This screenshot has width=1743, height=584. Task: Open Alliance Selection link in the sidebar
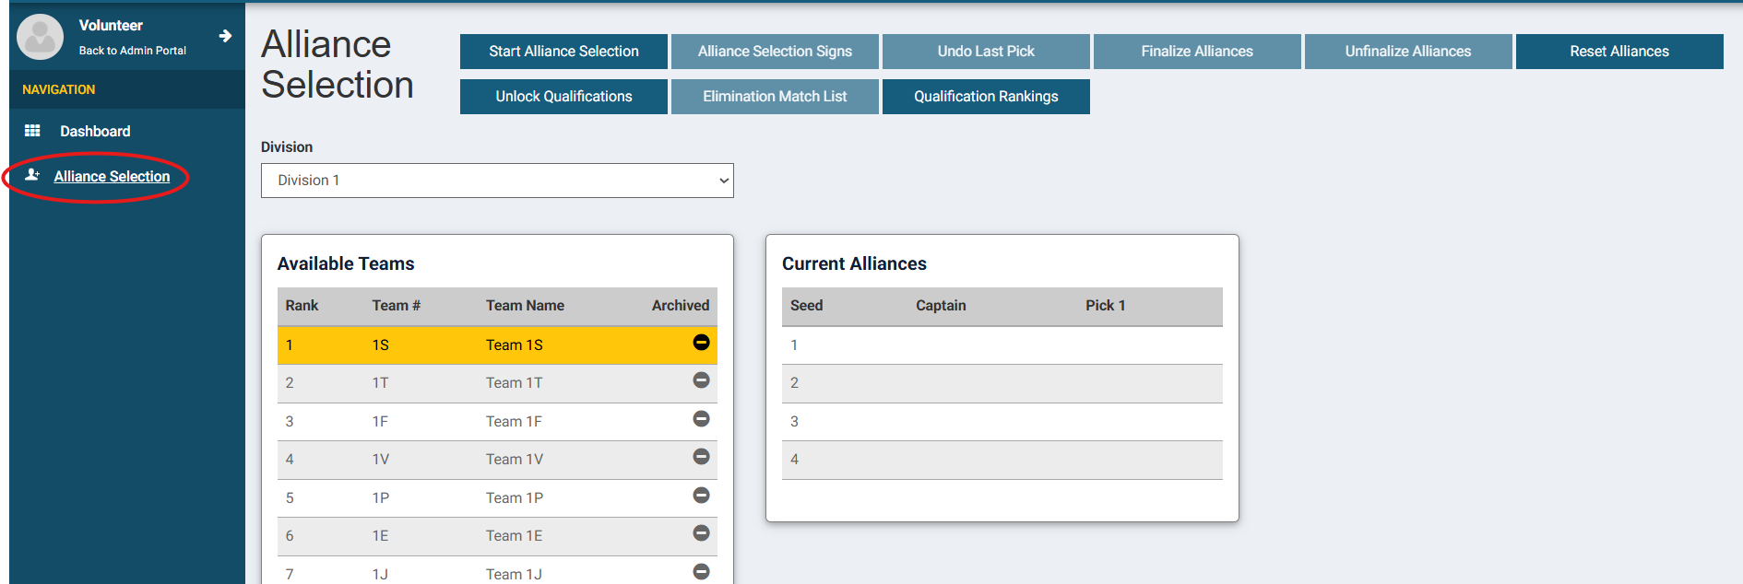[112, 176]
